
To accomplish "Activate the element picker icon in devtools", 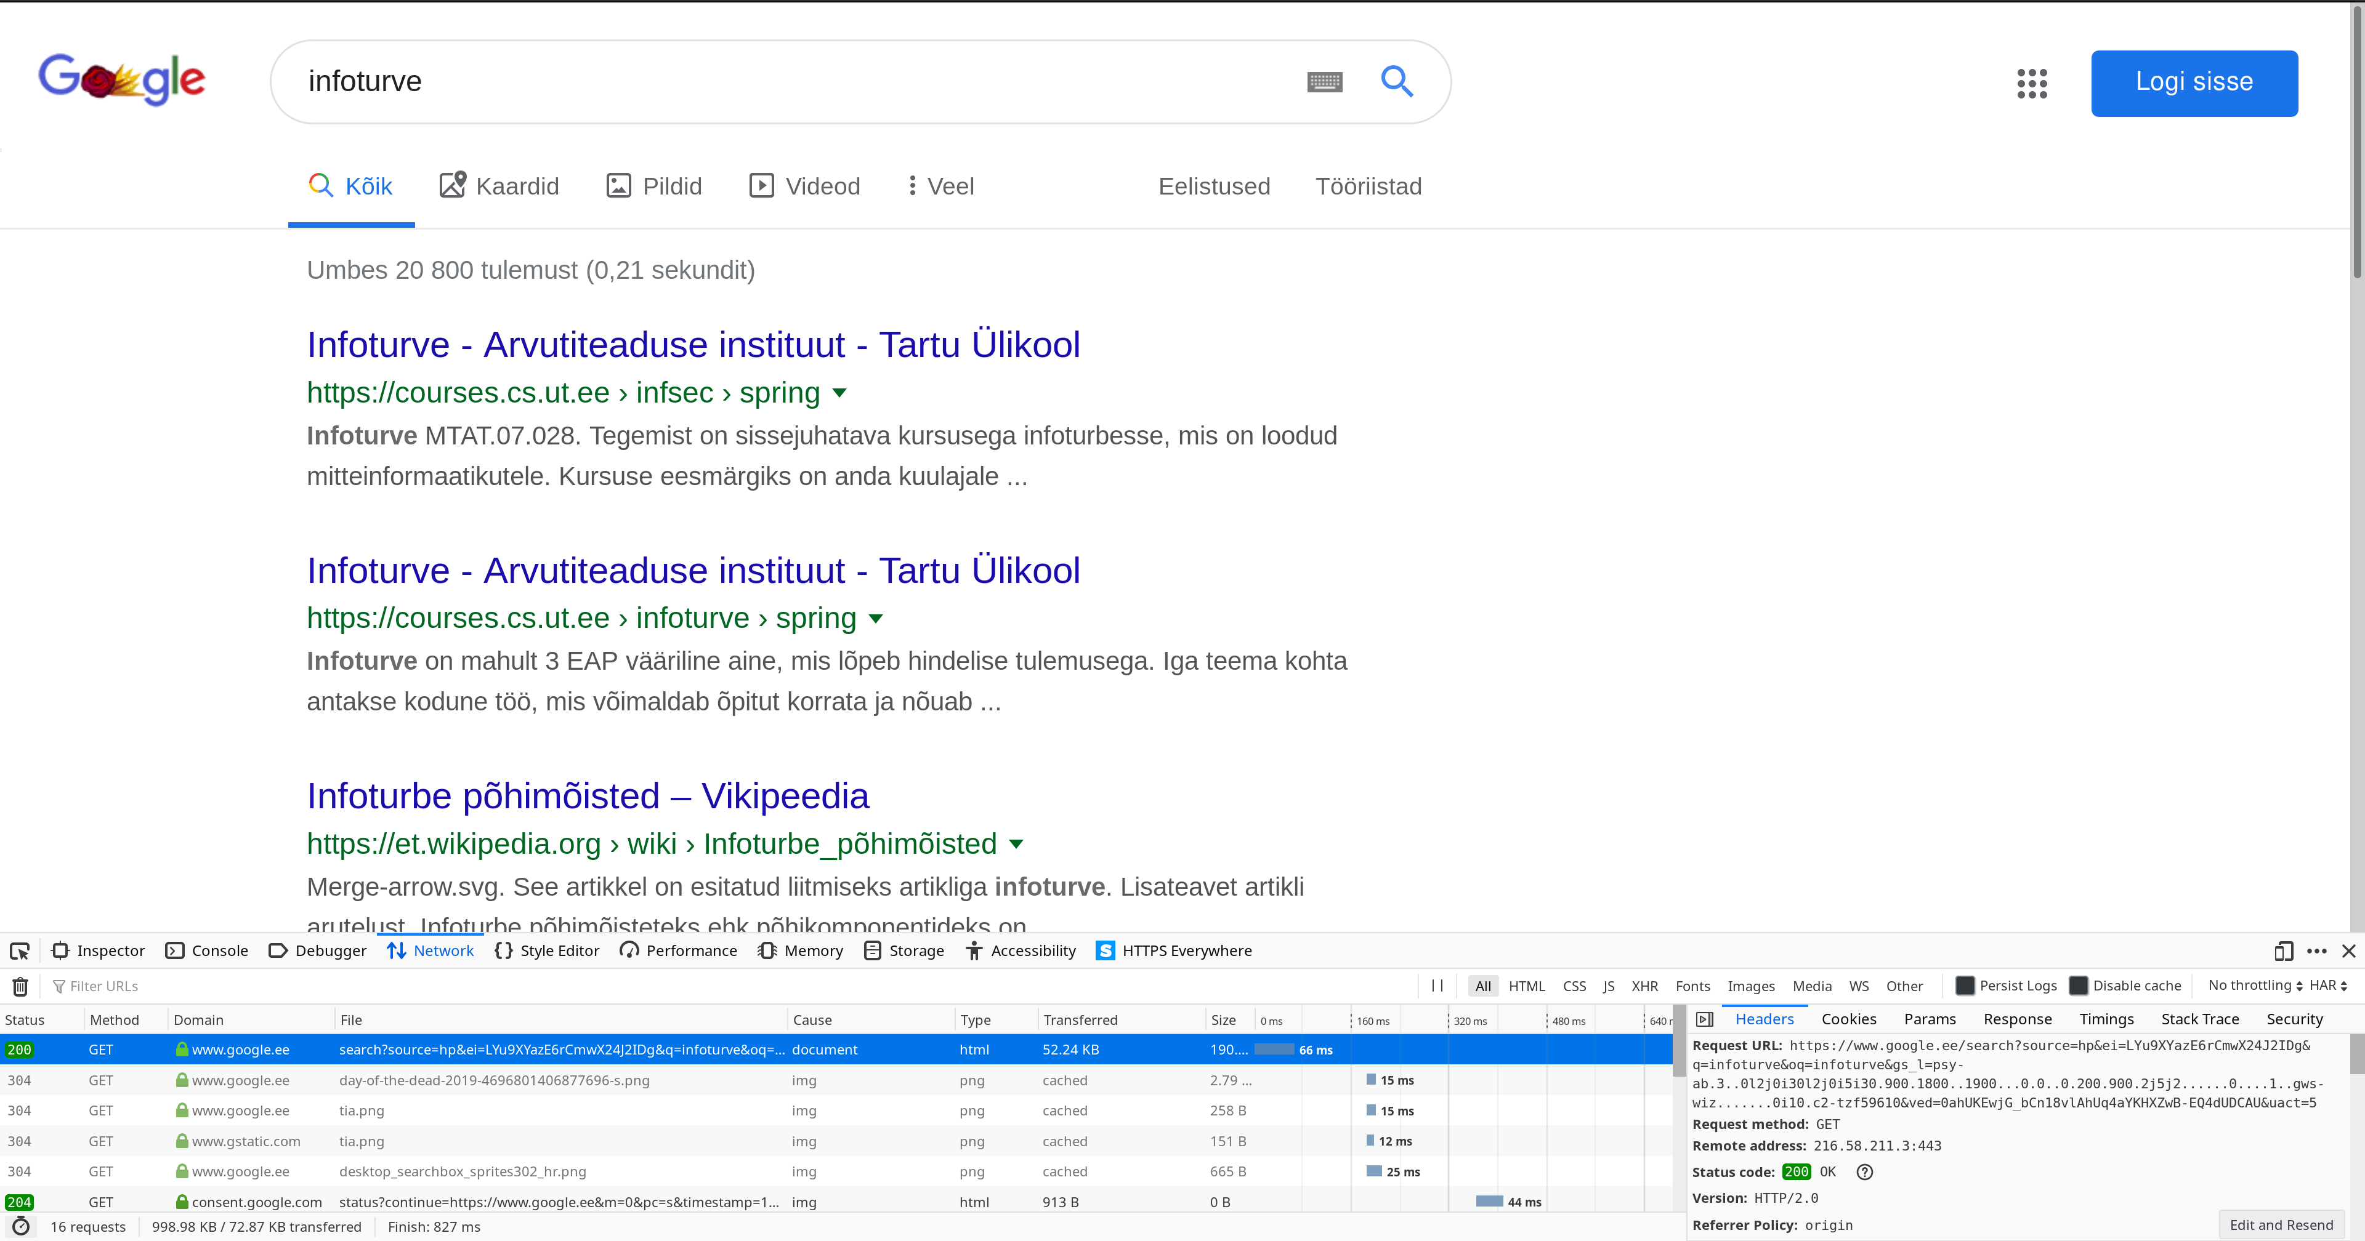I will click(x=19, y=951).
